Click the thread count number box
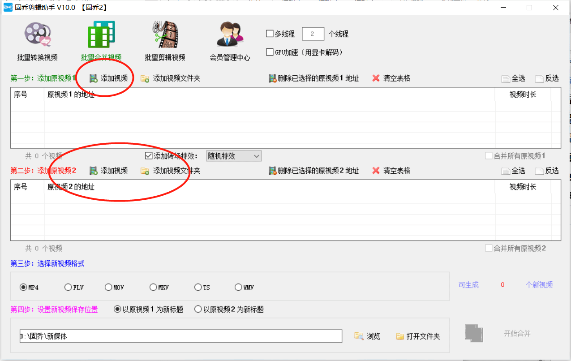Image resolution: width=571 pixels, height=361 pixels. 313,34
